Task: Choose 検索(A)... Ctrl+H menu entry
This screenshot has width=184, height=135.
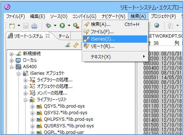Action: pyautogui.click(x=115, y=24)
